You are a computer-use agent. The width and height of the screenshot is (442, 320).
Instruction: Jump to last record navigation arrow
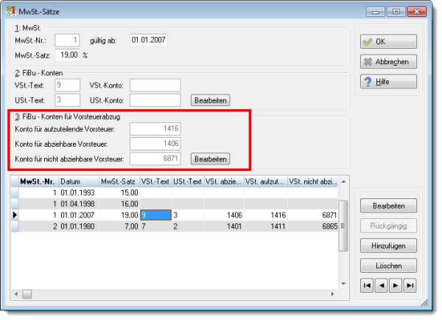(x=410, y=285)
